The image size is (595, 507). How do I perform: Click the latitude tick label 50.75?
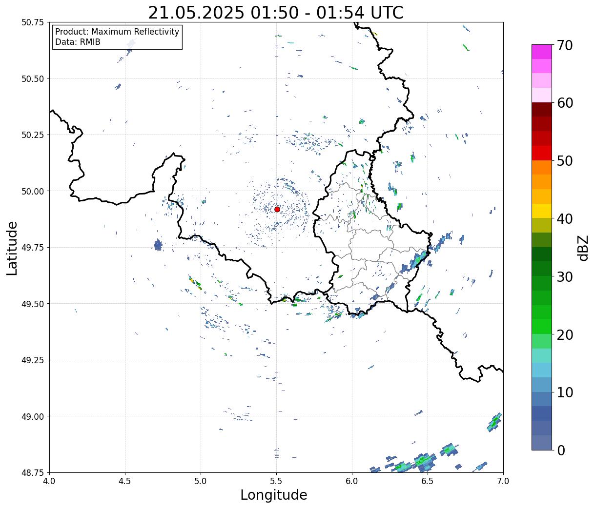tap(33, 22)
